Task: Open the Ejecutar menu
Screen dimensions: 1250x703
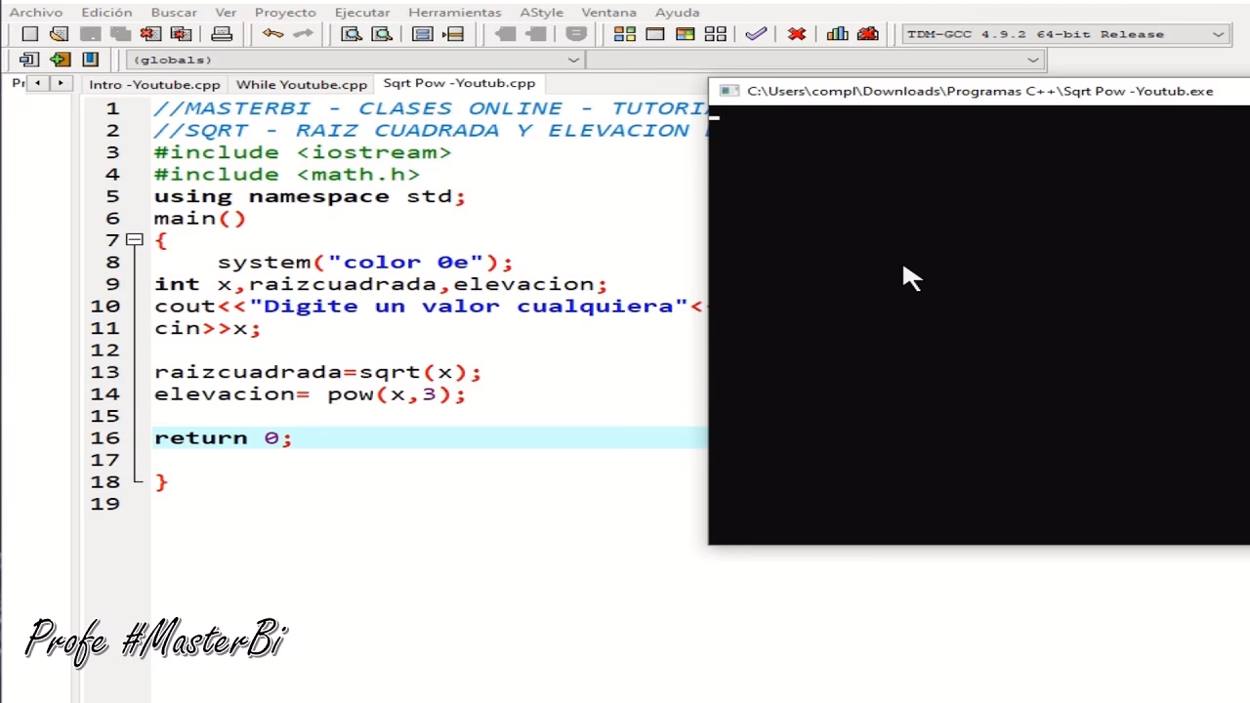Action: 361,13
